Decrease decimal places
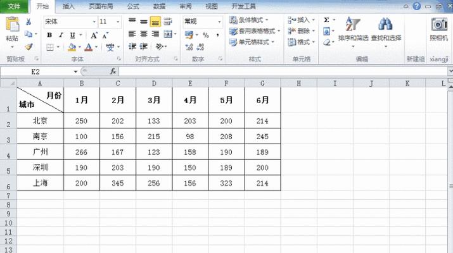Viewport: 453px width, 253px height. pyautogui.click(x=200, y=47)
